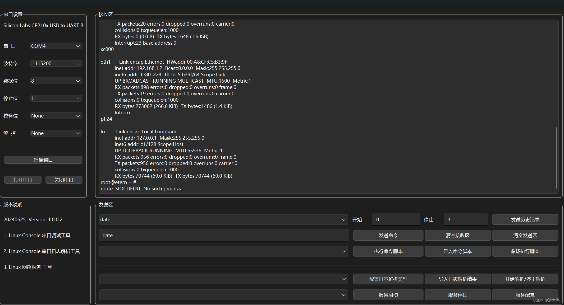564x305 pixels.
Task: Click the 'inet6 addr: ::1/128 Scope:Host' line
Action: click(149, 144)
